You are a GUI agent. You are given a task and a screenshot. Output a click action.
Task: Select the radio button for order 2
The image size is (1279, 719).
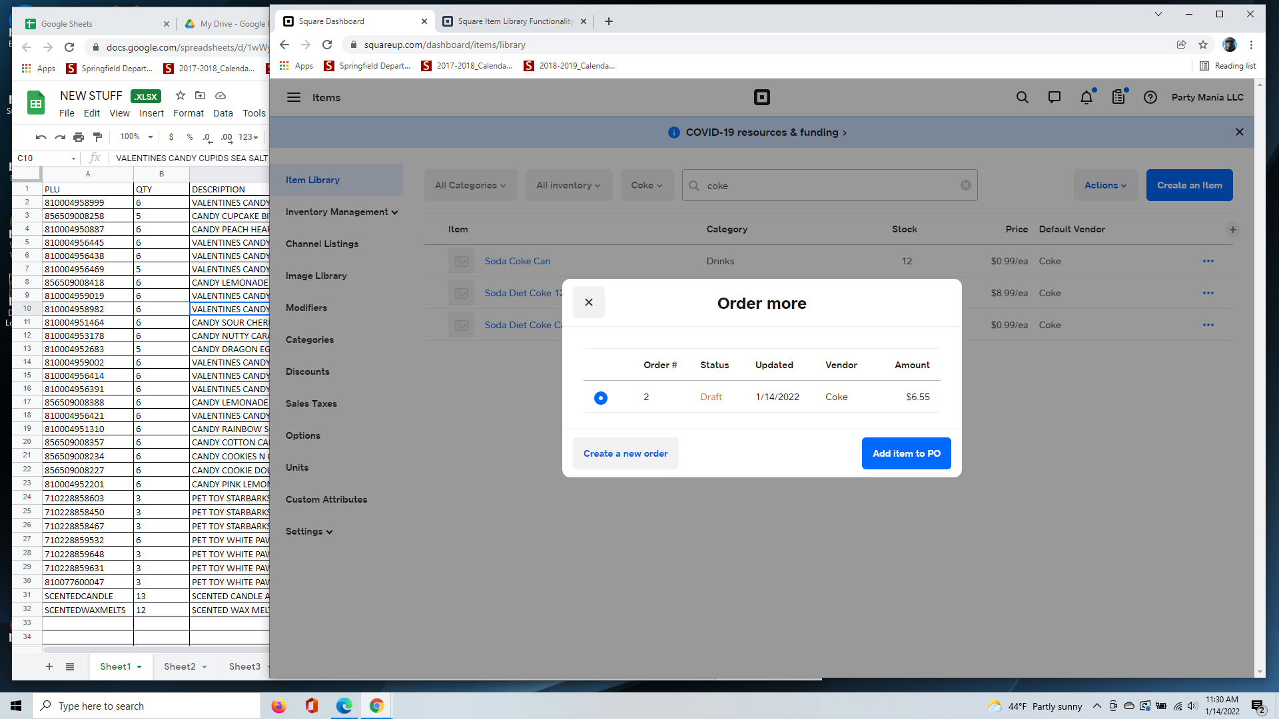[601, 397]
